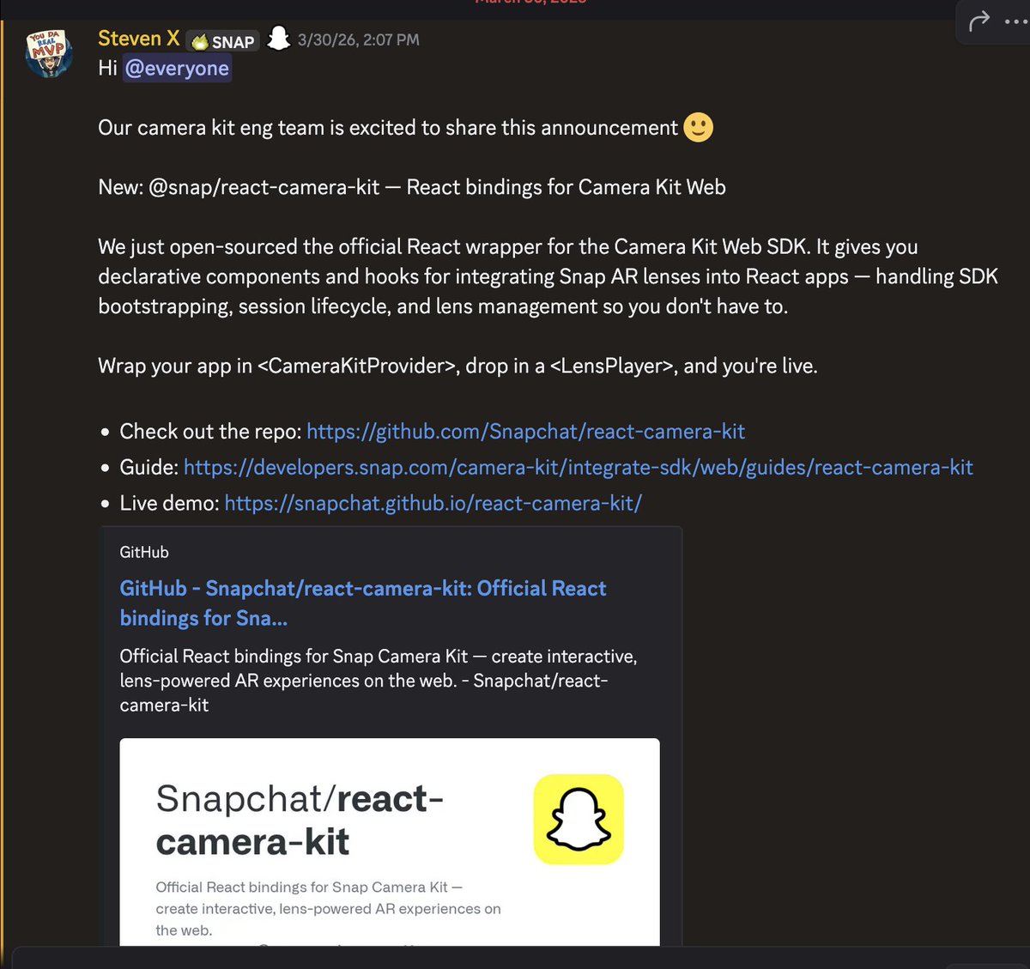Open the snapchat.github.io live demo link
The image size is (1030, 969).
coord(433,503)
